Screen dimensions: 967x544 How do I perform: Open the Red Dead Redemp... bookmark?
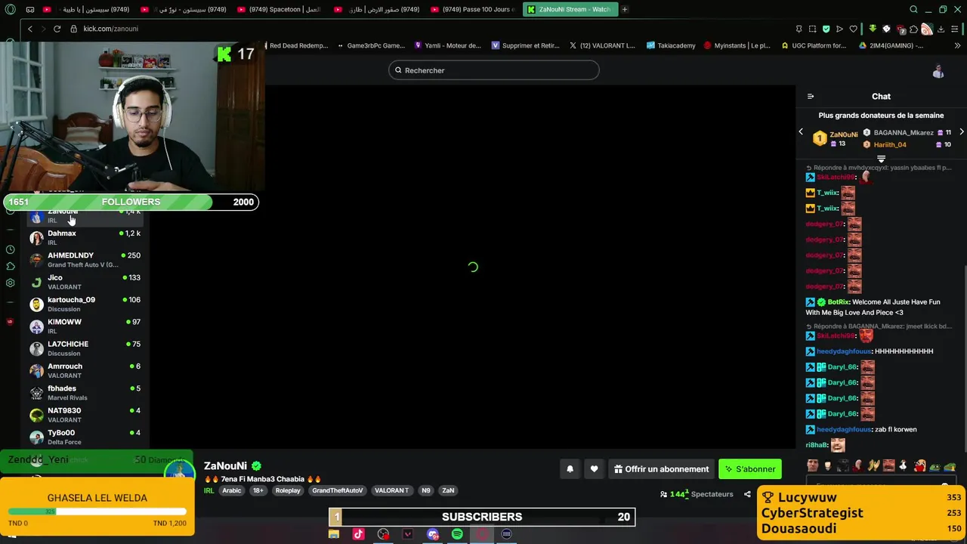tap(298, 45)
